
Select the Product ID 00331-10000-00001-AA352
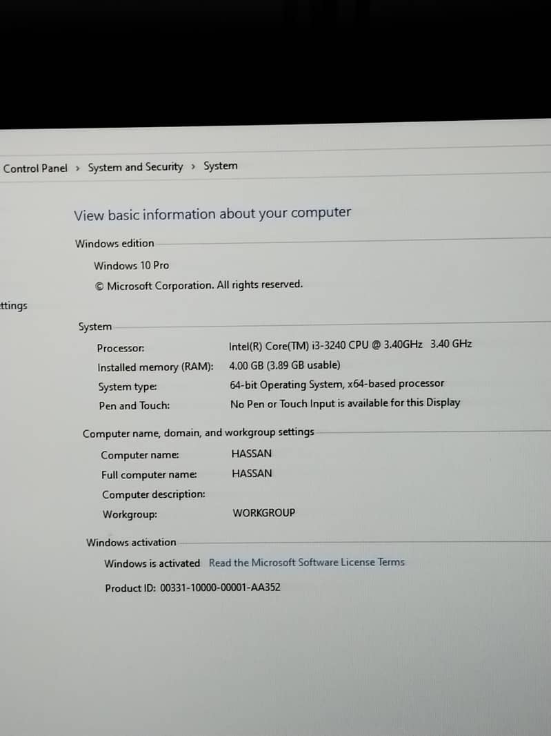pyautogui.click(x=192, y=588)
